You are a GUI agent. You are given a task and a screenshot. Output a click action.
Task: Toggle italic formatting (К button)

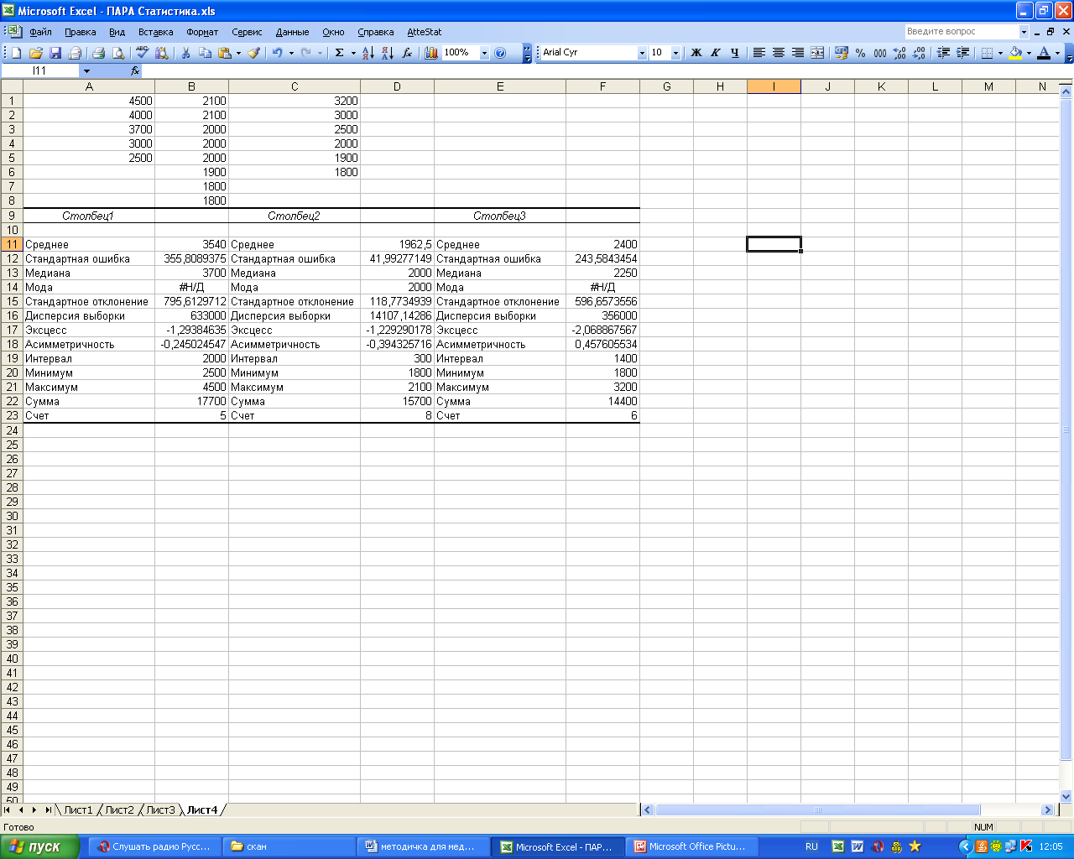715,53
